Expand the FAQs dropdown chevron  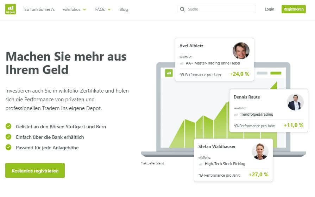(x=109, y=9)
